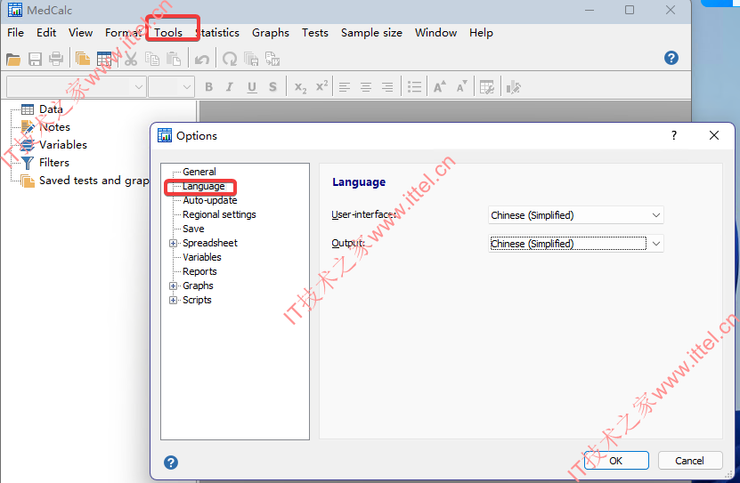Open the File menu
740x483 pixels.
pyautogui.click(x=15, y=33)
